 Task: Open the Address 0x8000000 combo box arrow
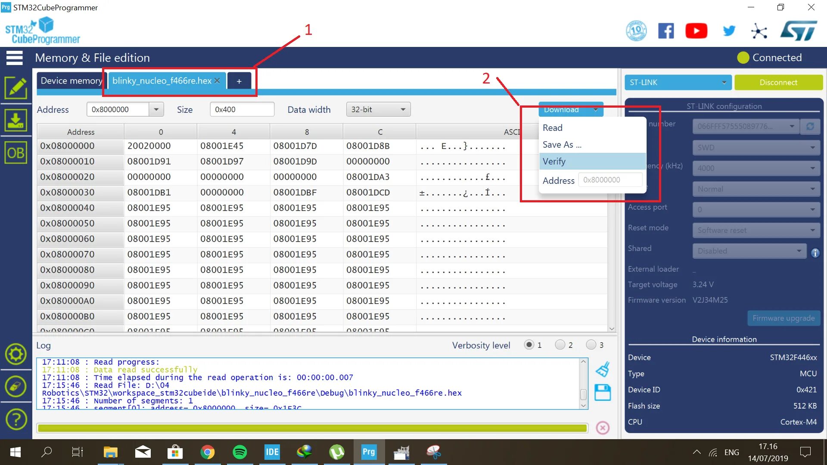coord(156,109)
